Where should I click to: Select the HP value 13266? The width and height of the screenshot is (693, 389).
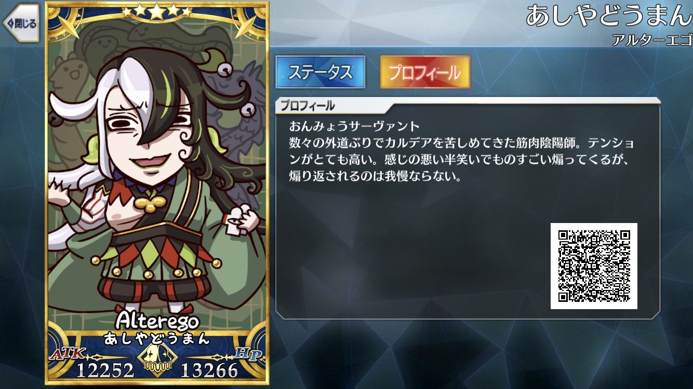click(x=209, y=370)
